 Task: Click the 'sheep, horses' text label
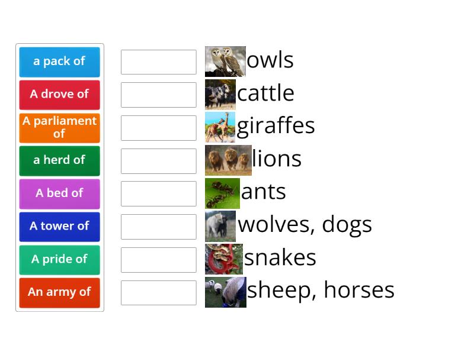pyautogui.click(x=320, y=290)
